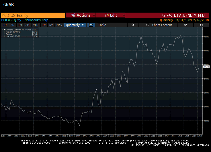The height and width of the screenshot is (152, 211).
Task: Click the 0.5000 y-axis label
Action: [206, 121]
